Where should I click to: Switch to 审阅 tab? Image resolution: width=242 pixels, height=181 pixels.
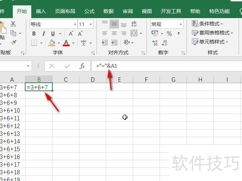point(128,11)
